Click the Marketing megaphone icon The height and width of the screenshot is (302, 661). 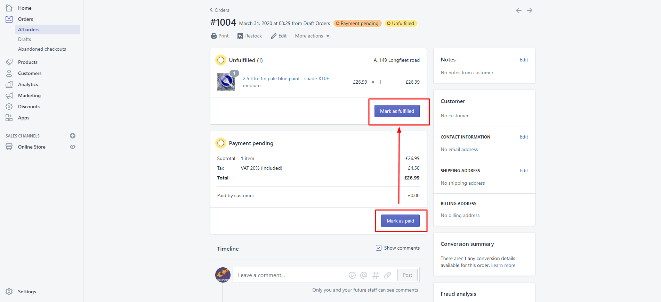click(9, 95)
